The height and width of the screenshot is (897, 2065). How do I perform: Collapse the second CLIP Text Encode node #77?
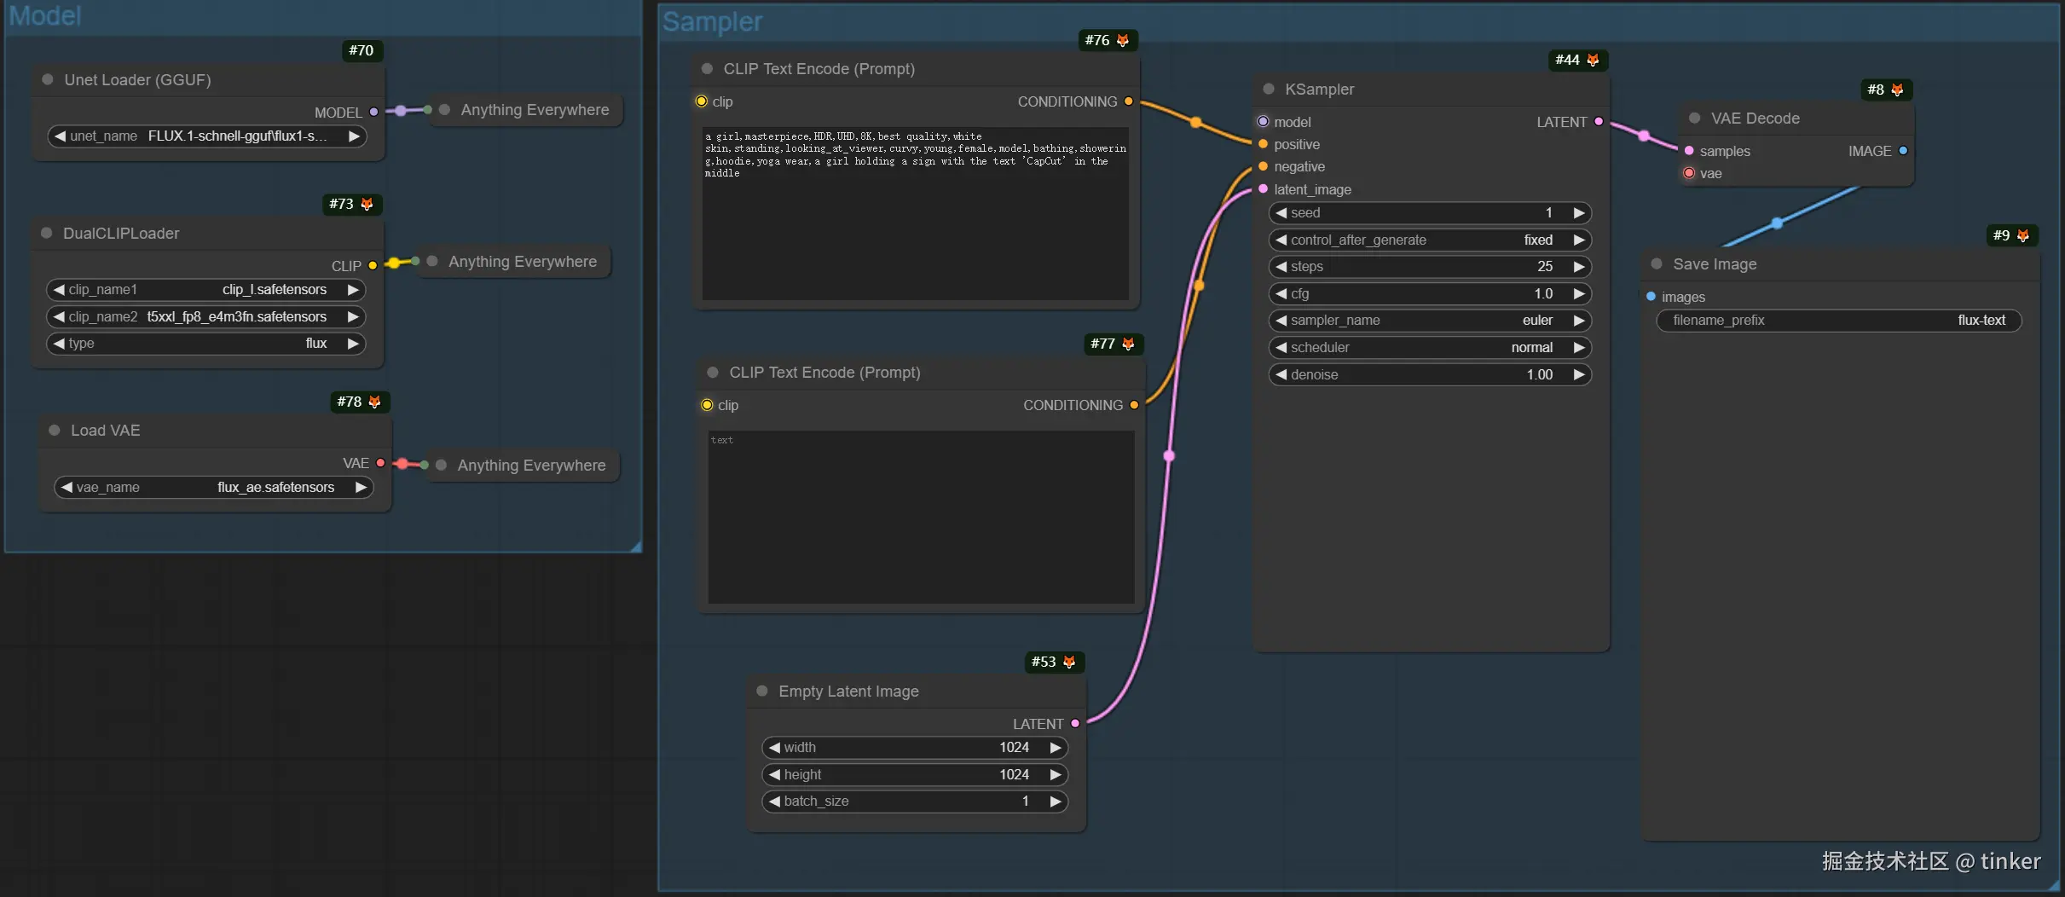click(713, 372)
